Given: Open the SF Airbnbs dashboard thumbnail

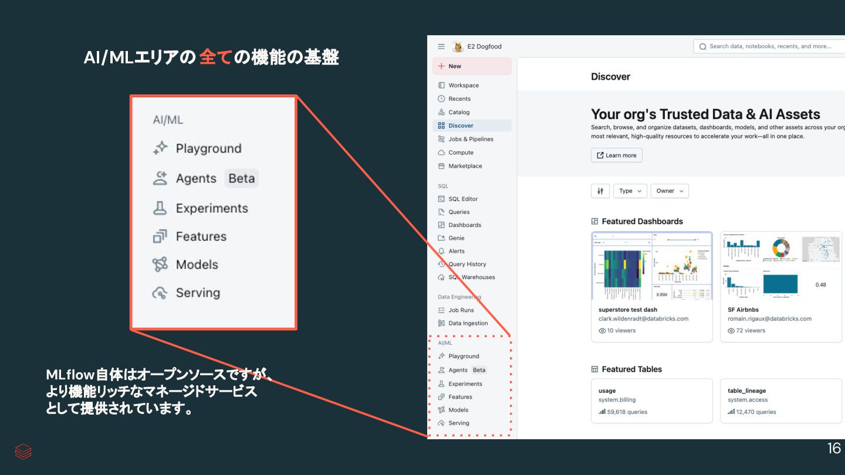Looking at the screenshot, I should pos(781,266).
